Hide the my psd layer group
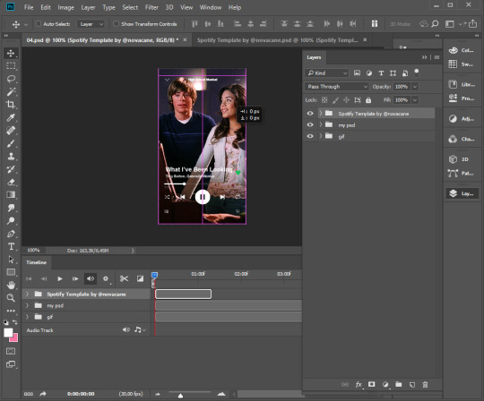 (x=310, y=124)
